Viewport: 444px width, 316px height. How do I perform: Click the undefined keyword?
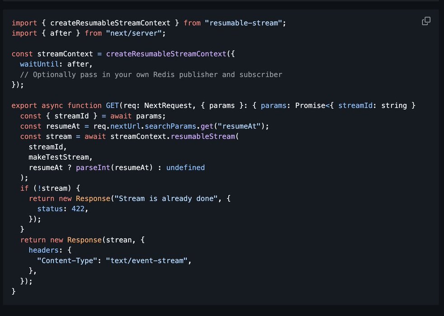185,167
